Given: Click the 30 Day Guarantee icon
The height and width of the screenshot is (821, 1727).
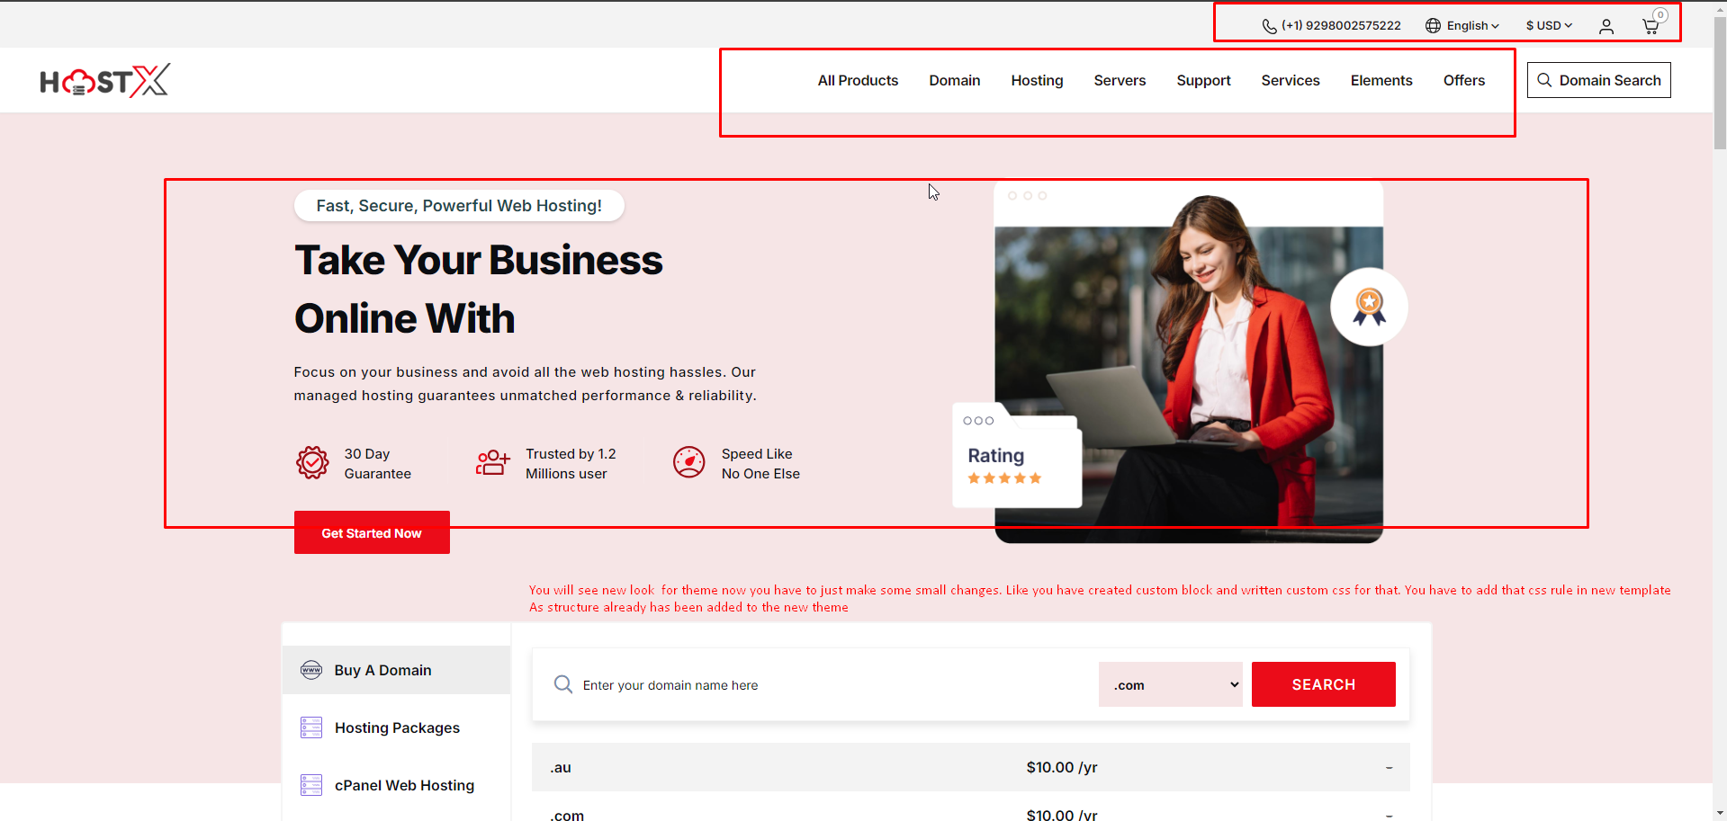Looking at the screenshot, I should coord(312,463).
